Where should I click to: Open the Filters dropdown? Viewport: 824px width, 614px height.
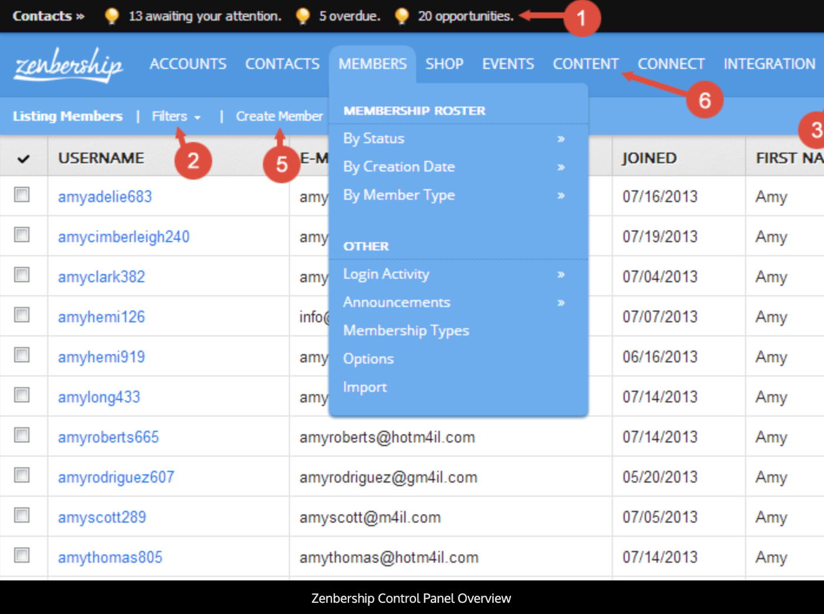[x=176, y=116]
